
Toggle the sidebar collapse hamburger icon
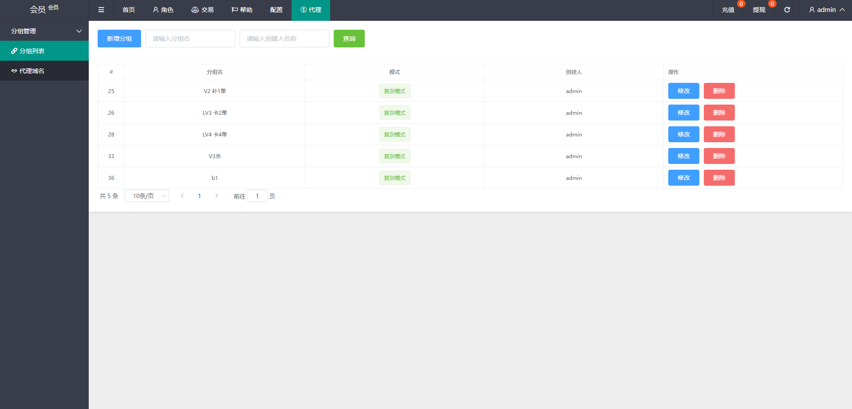click(101, 10)
